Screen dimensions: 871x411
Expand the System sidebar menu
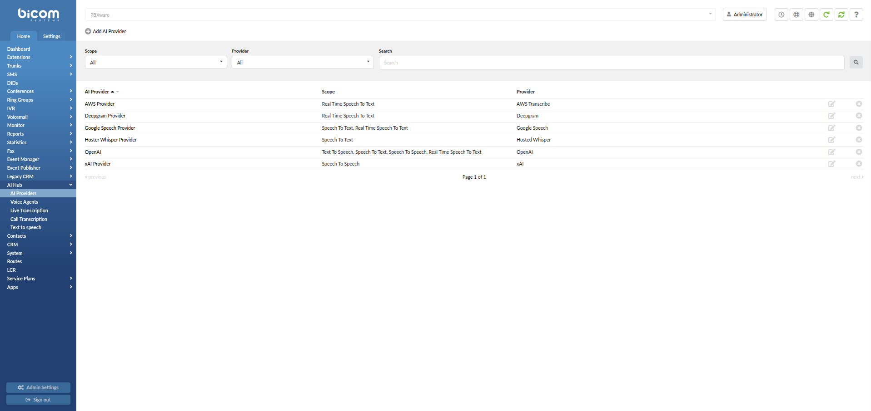point(38,253)
